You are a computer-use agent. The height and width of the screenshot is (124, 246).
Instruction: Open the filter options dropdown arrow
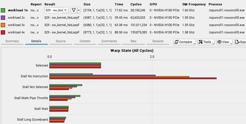click(x=79, y=10)
